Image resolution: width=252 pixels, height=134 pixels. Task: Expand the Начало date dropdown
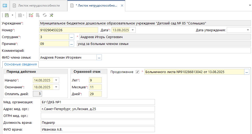click(57, 80)
